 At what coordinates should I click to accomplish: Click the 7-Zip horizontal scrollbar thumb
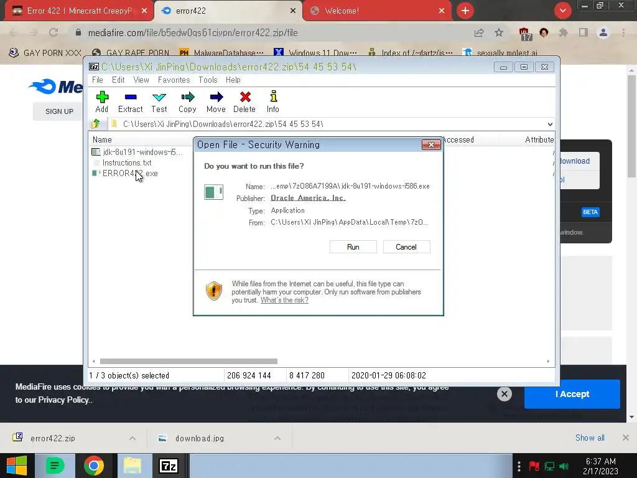coord(188,361)
